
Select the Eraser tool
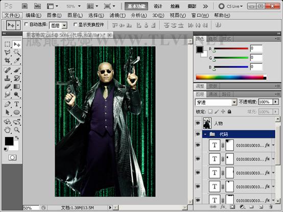(7, 86)
